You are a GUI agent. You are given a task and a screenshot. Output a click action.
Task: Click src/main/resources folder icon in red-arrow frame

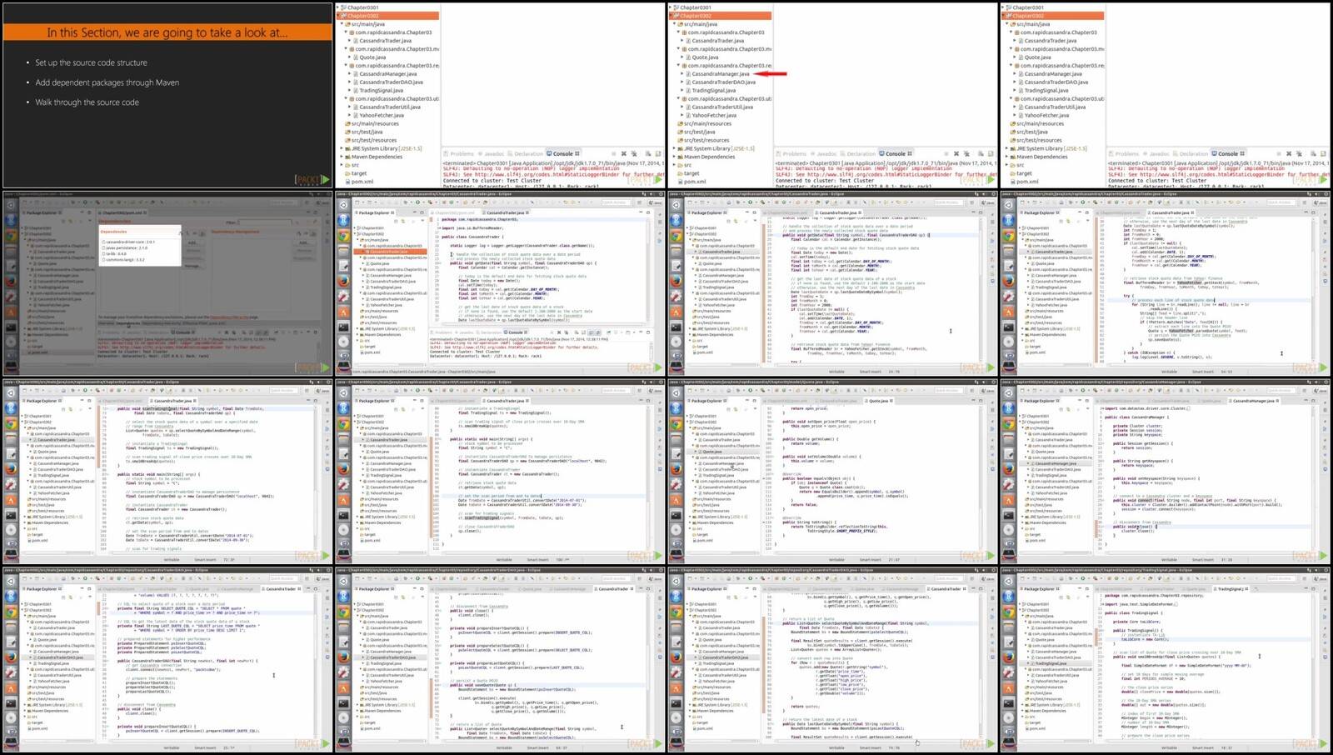click(681, 124)
